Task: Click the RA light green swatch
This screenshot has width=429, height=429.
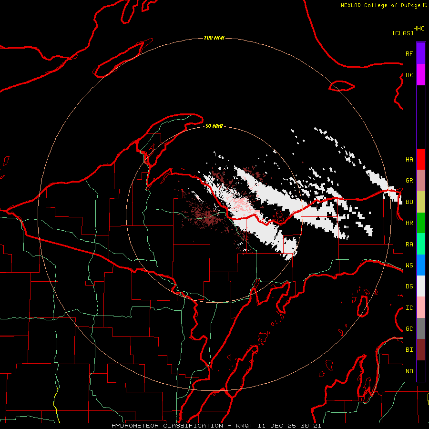Action: 421,244
